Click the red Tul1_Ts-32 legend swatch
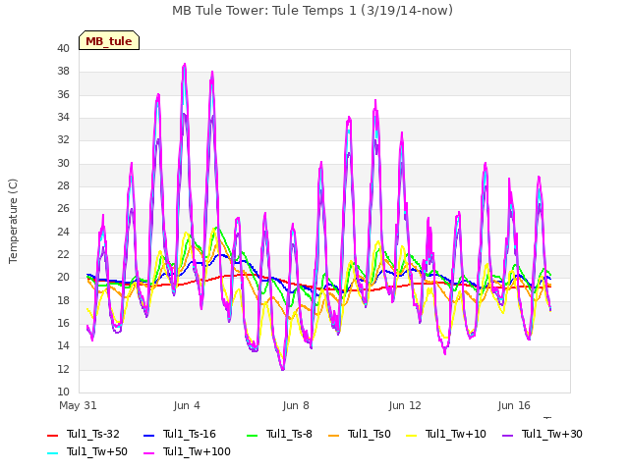 (52, 435)
